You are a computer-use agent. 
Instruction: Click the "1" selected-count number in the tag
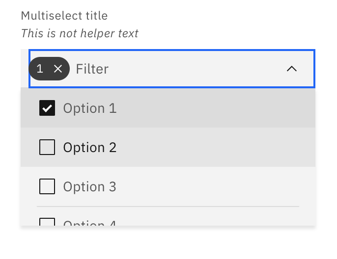40,69
